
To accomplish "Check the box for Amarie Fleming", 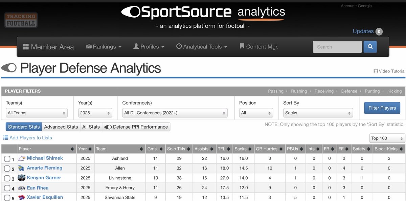I will pos(7,169).
